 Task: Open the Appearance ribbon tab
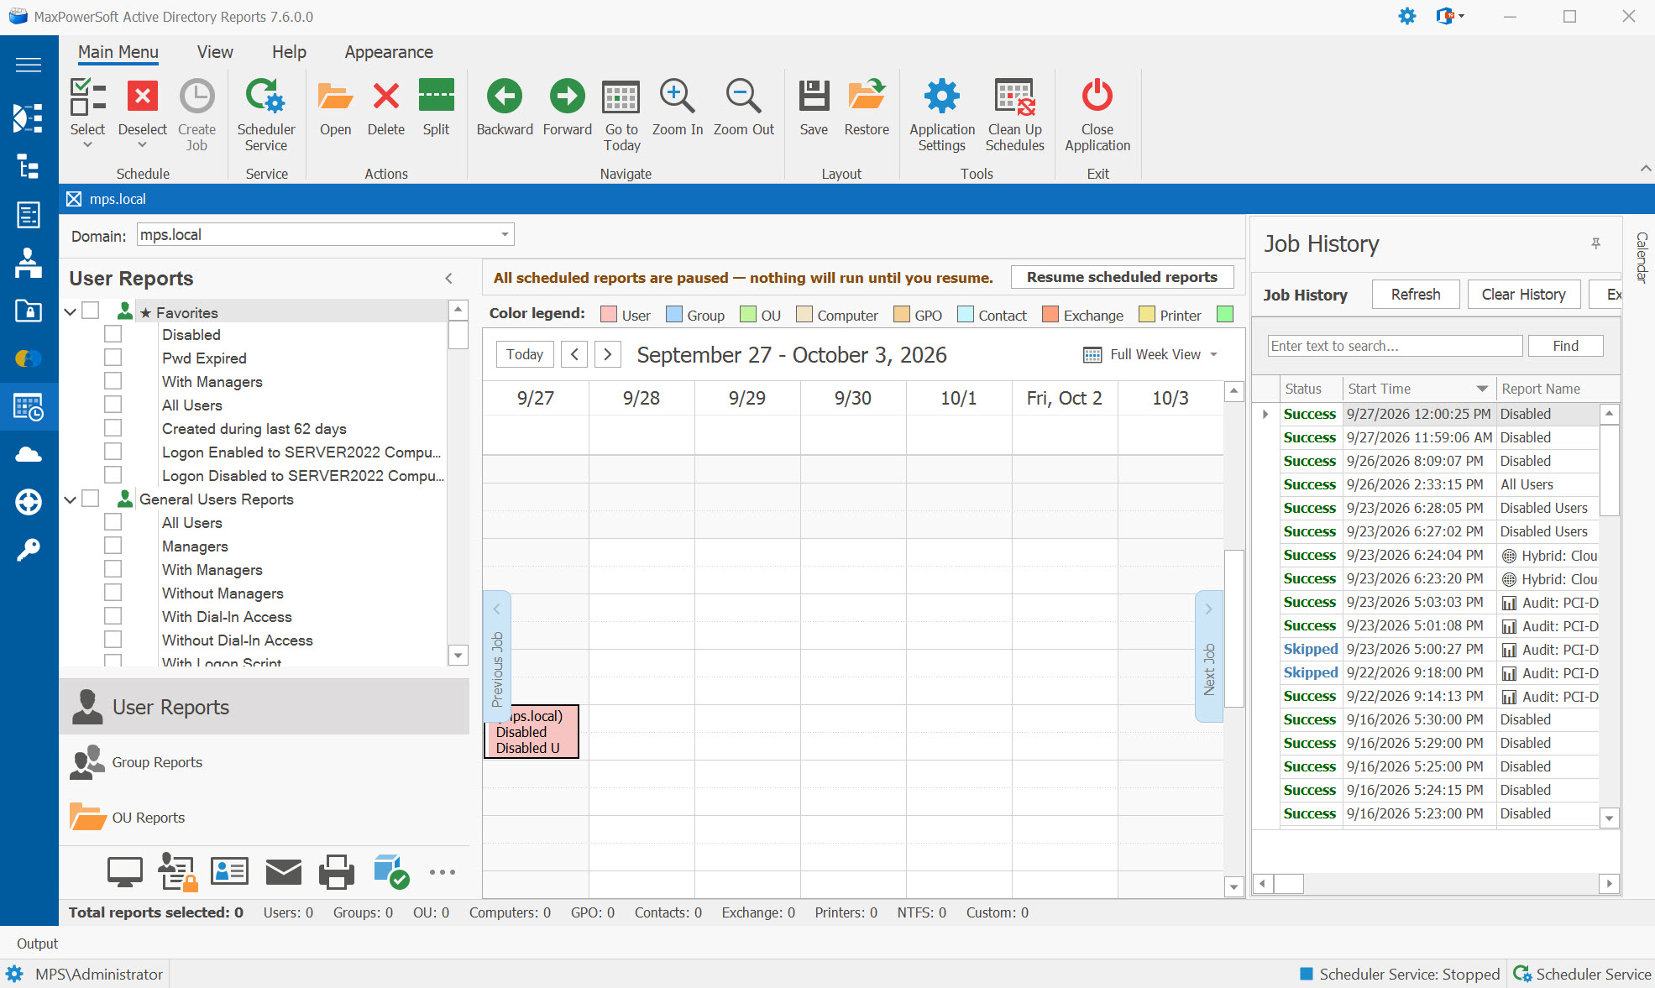click(x=389, y=52)
